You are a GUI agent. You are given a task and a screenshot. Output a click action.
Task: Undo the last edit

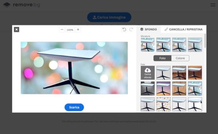click(124, 29)
